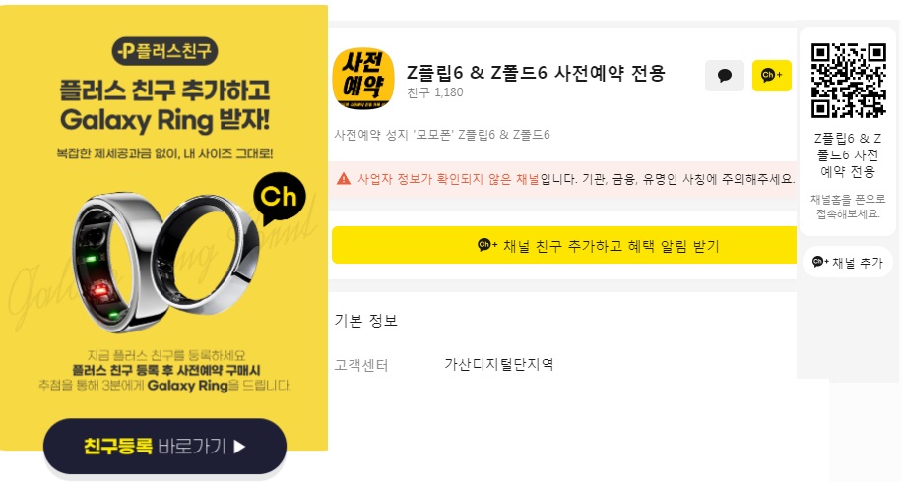Click the Ch+ icon inside 채널 추가 button

tap(820, 262)
